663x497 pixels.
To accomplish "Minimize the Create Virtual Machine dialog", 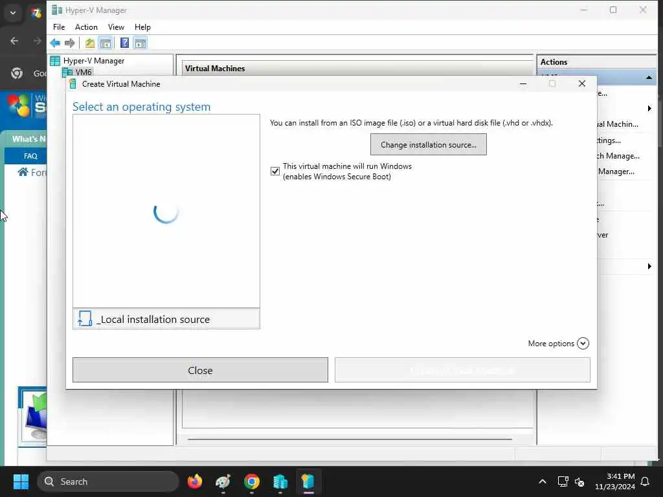I will click(523, 83).
